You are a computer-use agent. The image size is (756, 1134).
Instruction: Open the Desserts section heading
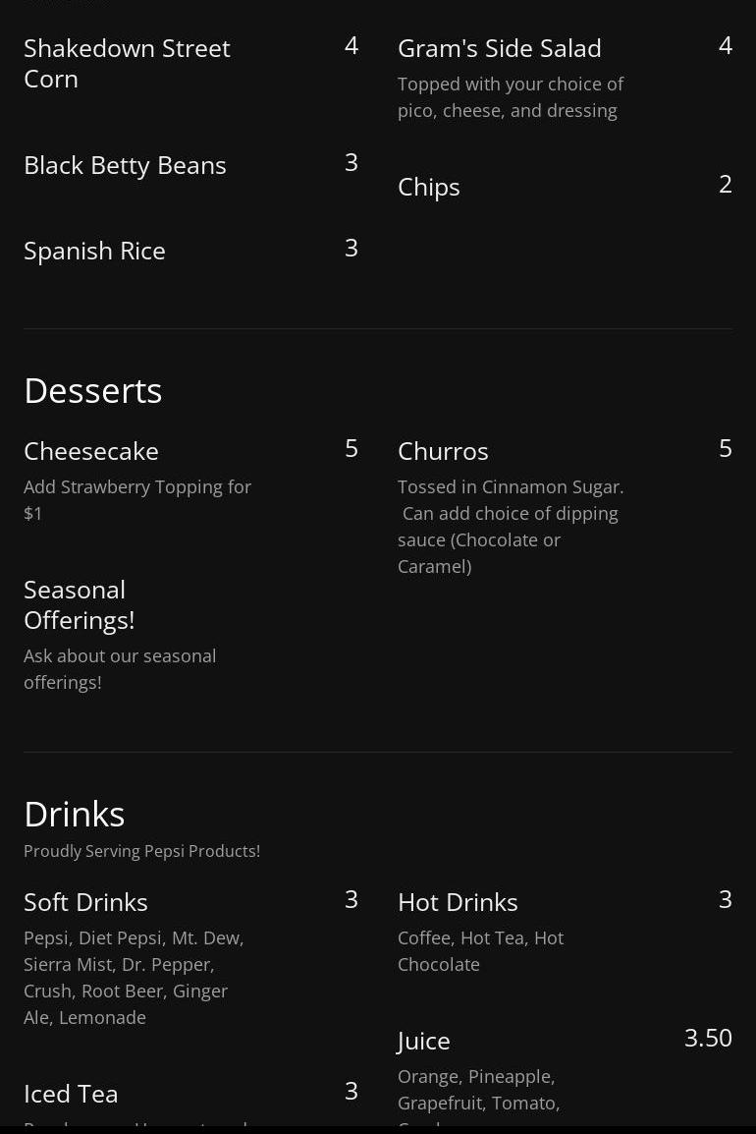tap(92, 390)
